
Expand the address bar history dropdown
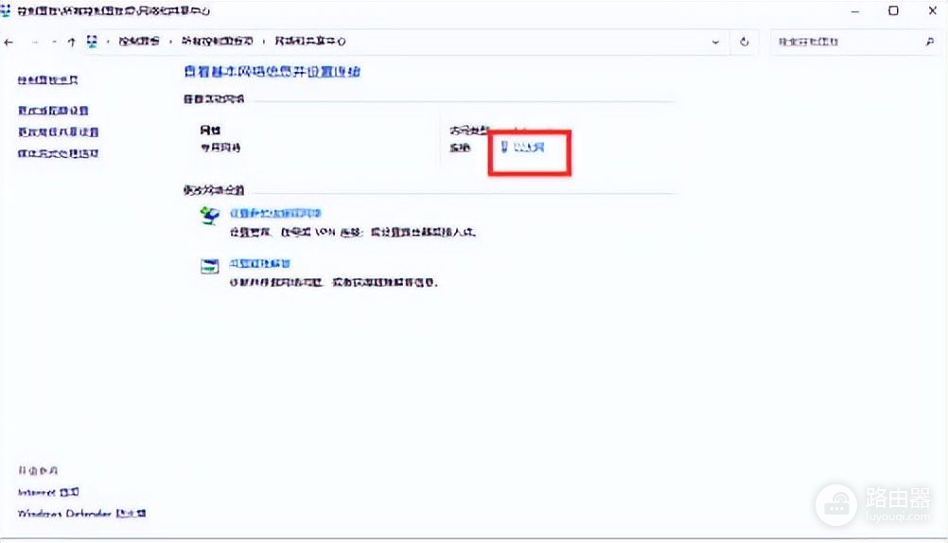[715, 42]
